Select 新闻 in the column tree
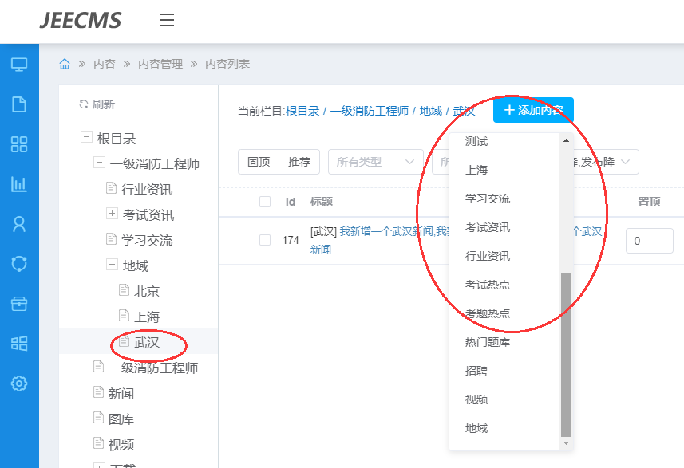This screenshot has width=684, height=468. 121,394
